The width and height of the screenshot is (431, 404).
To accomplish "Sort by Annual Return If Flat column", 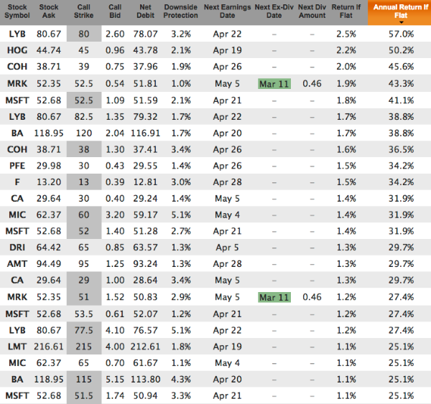I will pos(401,11).
